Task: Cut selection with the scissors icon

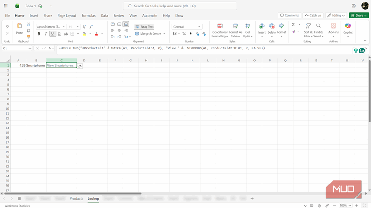Action: [28, 24]
